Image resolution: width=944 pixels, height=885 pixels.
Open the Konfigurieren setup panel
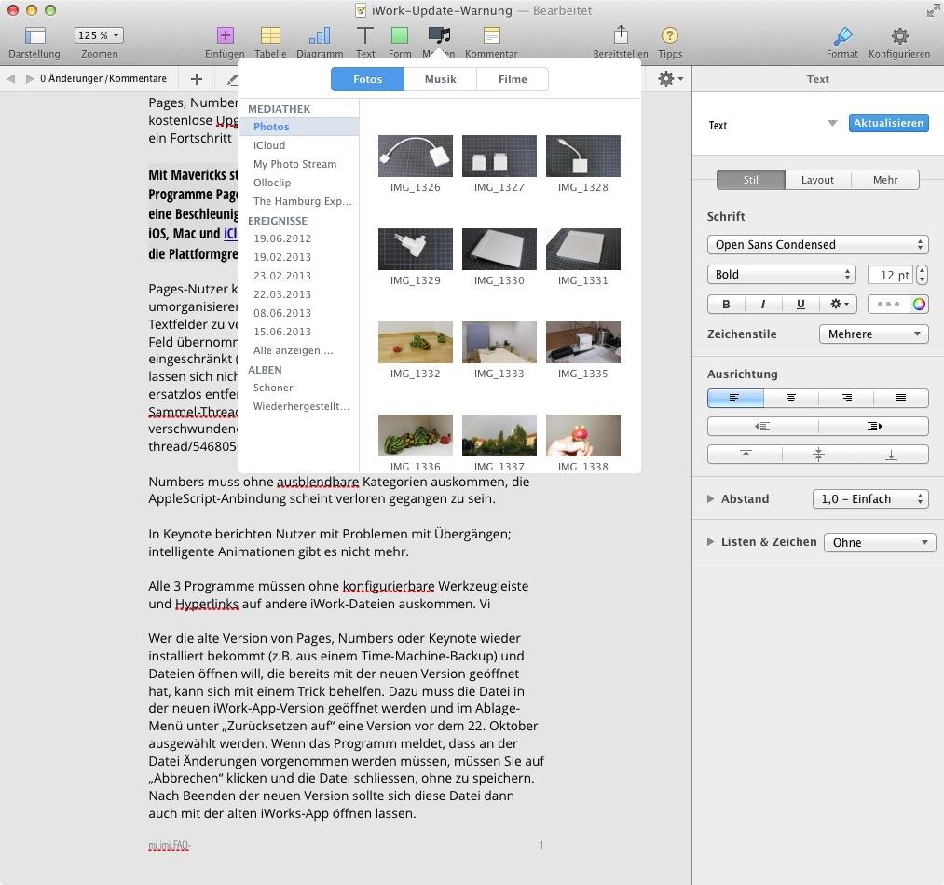click(x=899, y=35)
